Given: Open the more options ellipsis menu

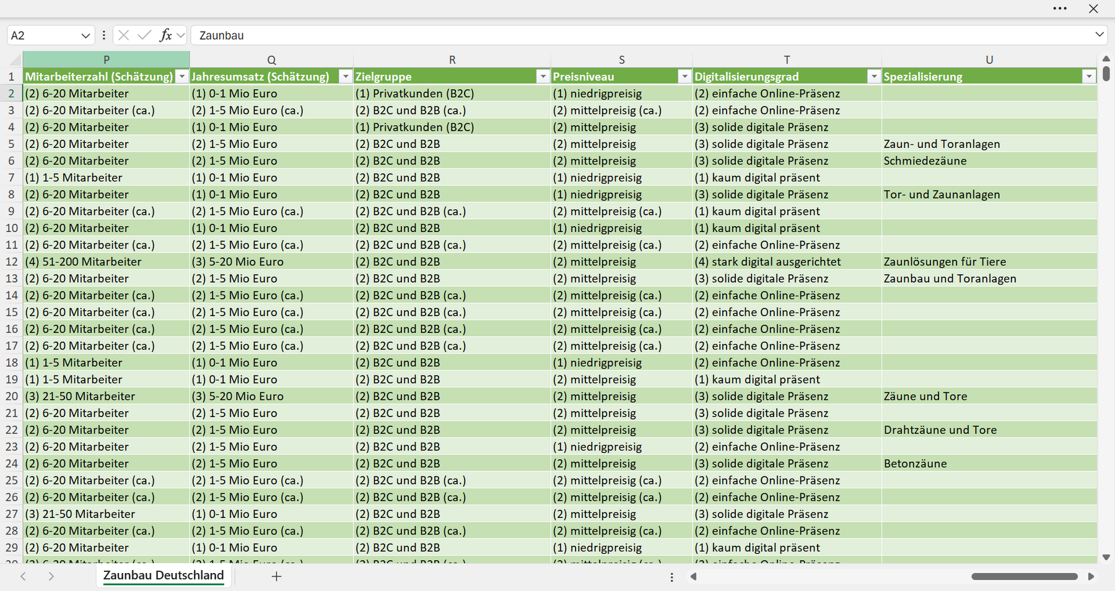Looking at the screenshot, I should pos(1060,9).
